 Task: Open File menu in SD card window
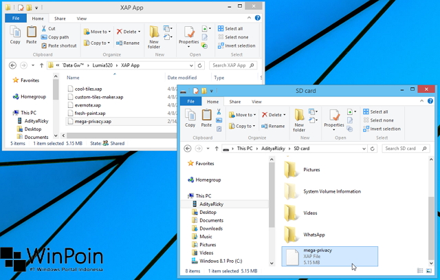[191, 101]
